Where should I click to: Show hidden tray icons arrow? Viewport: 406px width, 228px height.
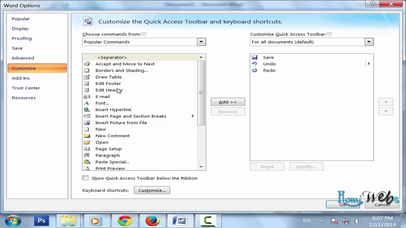click(321, 221)
